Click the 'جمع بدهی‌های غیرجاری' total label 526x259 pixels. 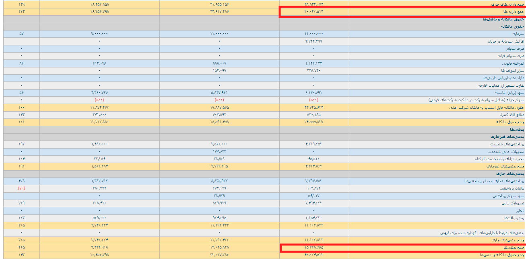[x=510, y=166]
